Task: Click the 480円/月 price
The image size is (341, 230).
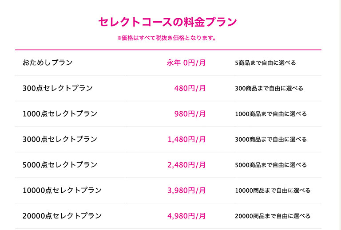Action: pos(190,88)
